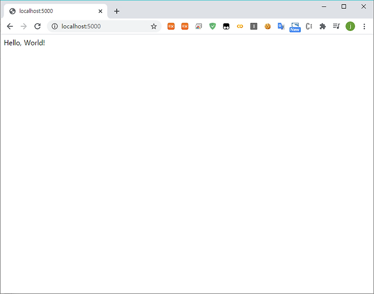Open the orange EX extension beside the rainbow window icon
This screenshot has width=374, height=294.
[185, 26]
